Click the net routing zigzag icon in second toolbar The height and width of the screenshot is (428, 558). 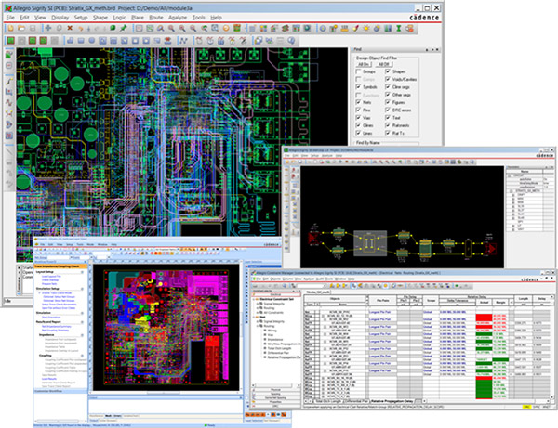click(x=183, y=41)
